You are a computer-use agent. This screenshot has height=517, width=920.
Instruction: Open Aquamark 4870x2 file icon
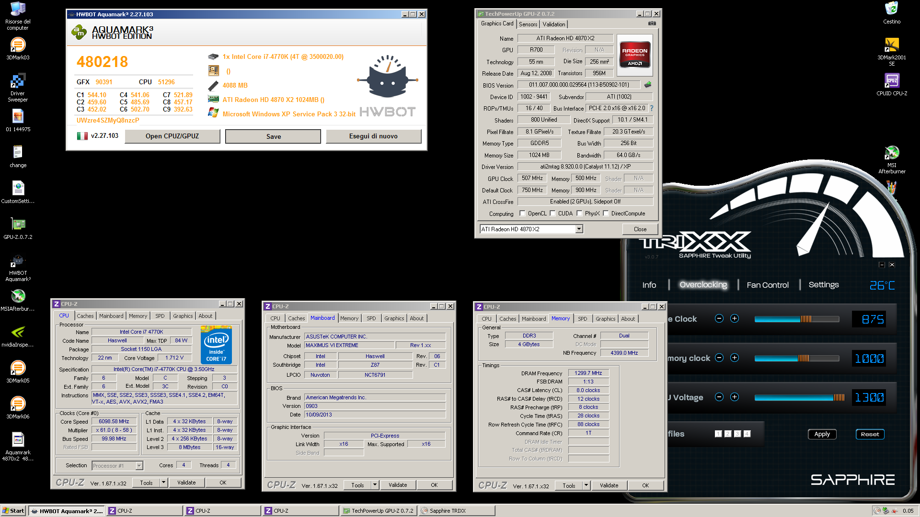(x=18, y=447)
